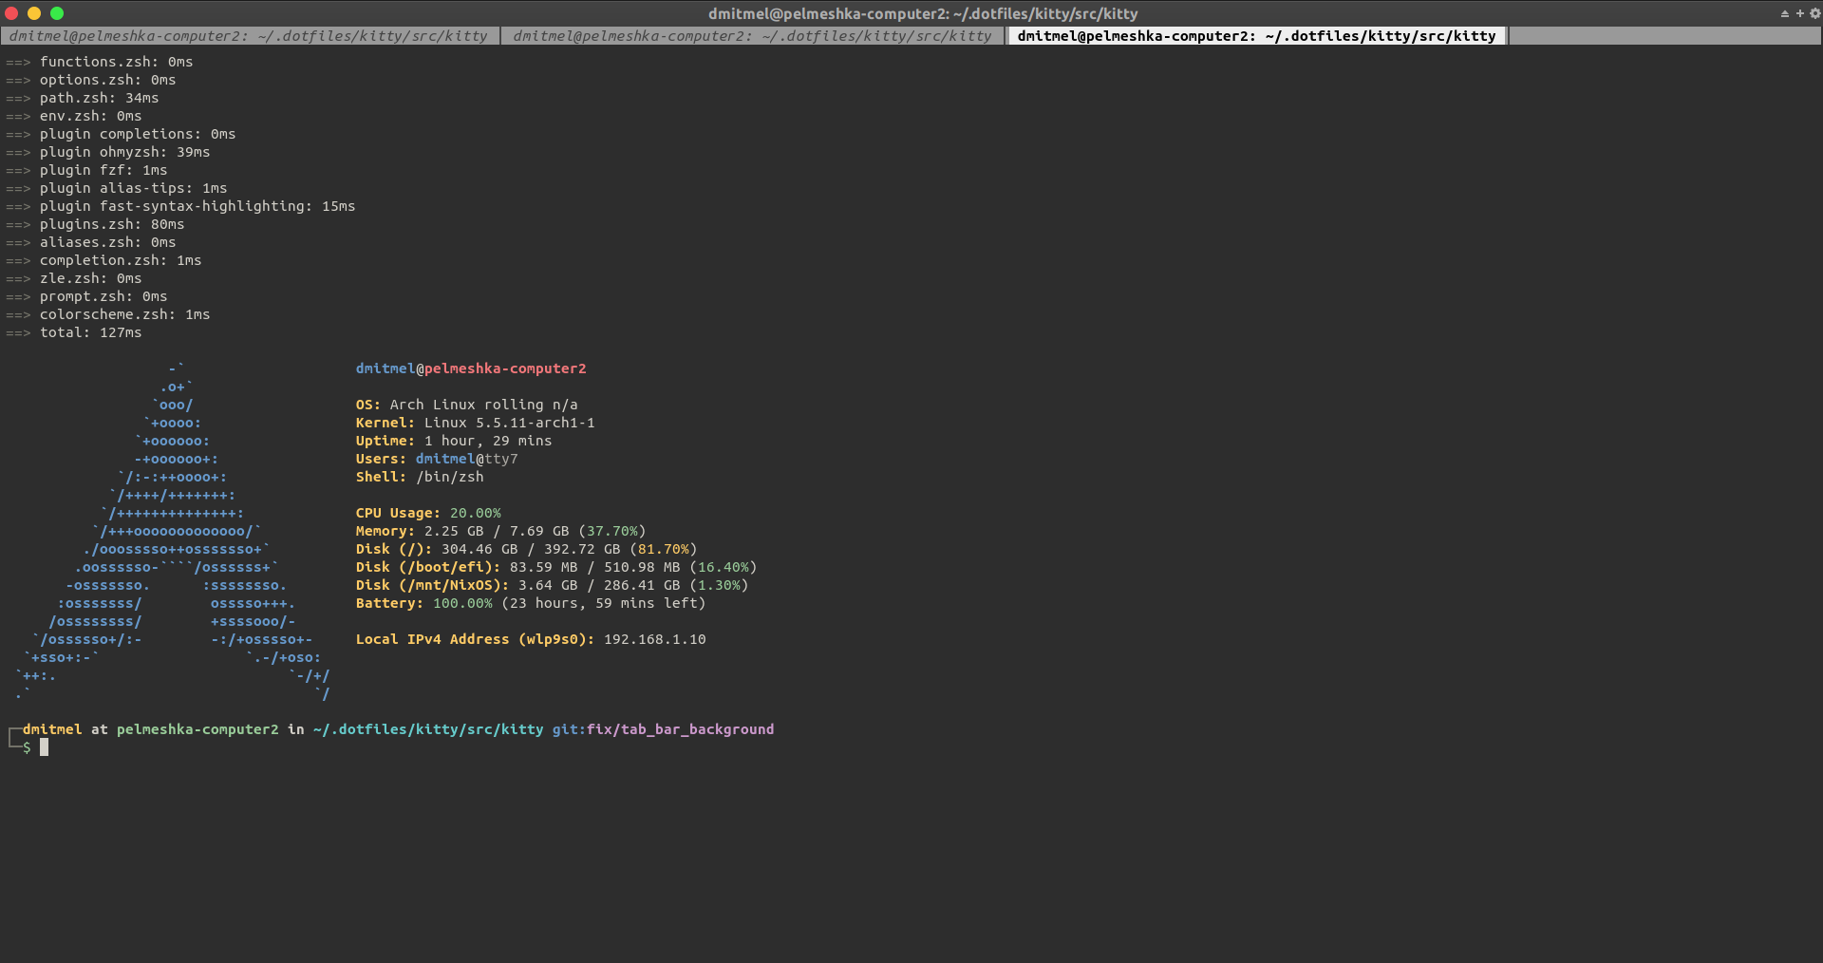Click the 'path.zsh: 34ms' line
The width and height of the screenshot is (1823, 963).
tap(82, 98)
